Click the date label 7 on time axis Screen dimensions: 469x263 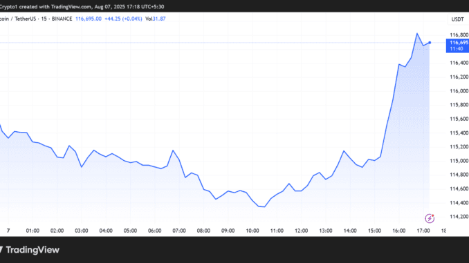[8, 231]
